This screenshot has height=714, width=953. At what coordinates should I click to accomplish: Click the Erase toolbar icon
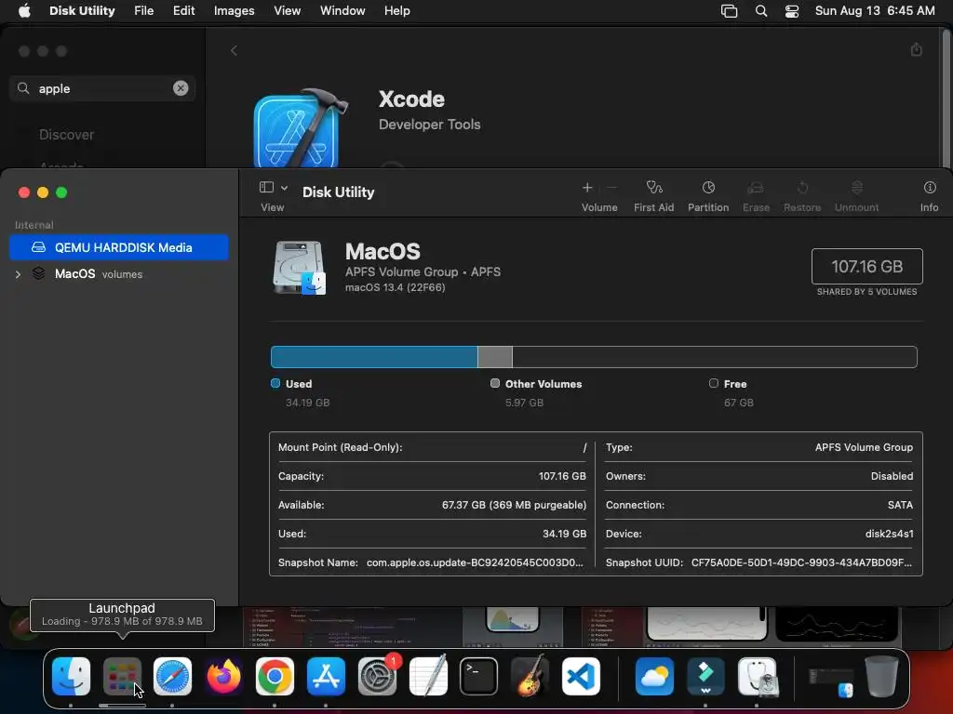[756, 188]
